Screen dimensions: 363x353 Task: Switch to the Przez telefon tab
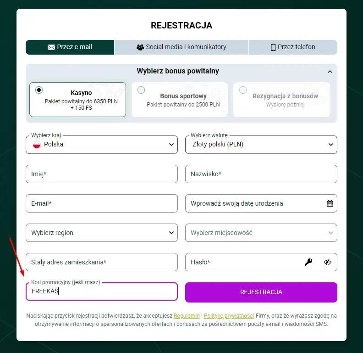click(x=293, y=47)
